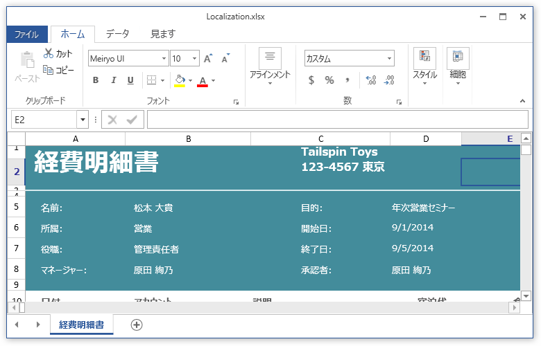Apply percent style with the % icon

pyautogui.click(x=329, y=80)
